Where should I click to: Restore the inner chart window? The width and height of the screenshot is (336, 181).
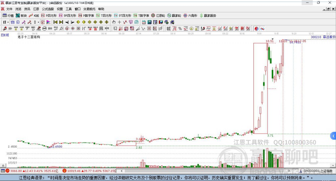click(x=328, y=9)
